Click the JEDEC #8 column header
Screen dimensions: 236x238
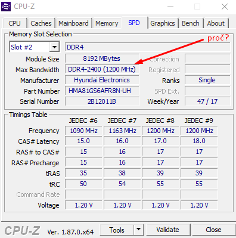click(160, 120)
